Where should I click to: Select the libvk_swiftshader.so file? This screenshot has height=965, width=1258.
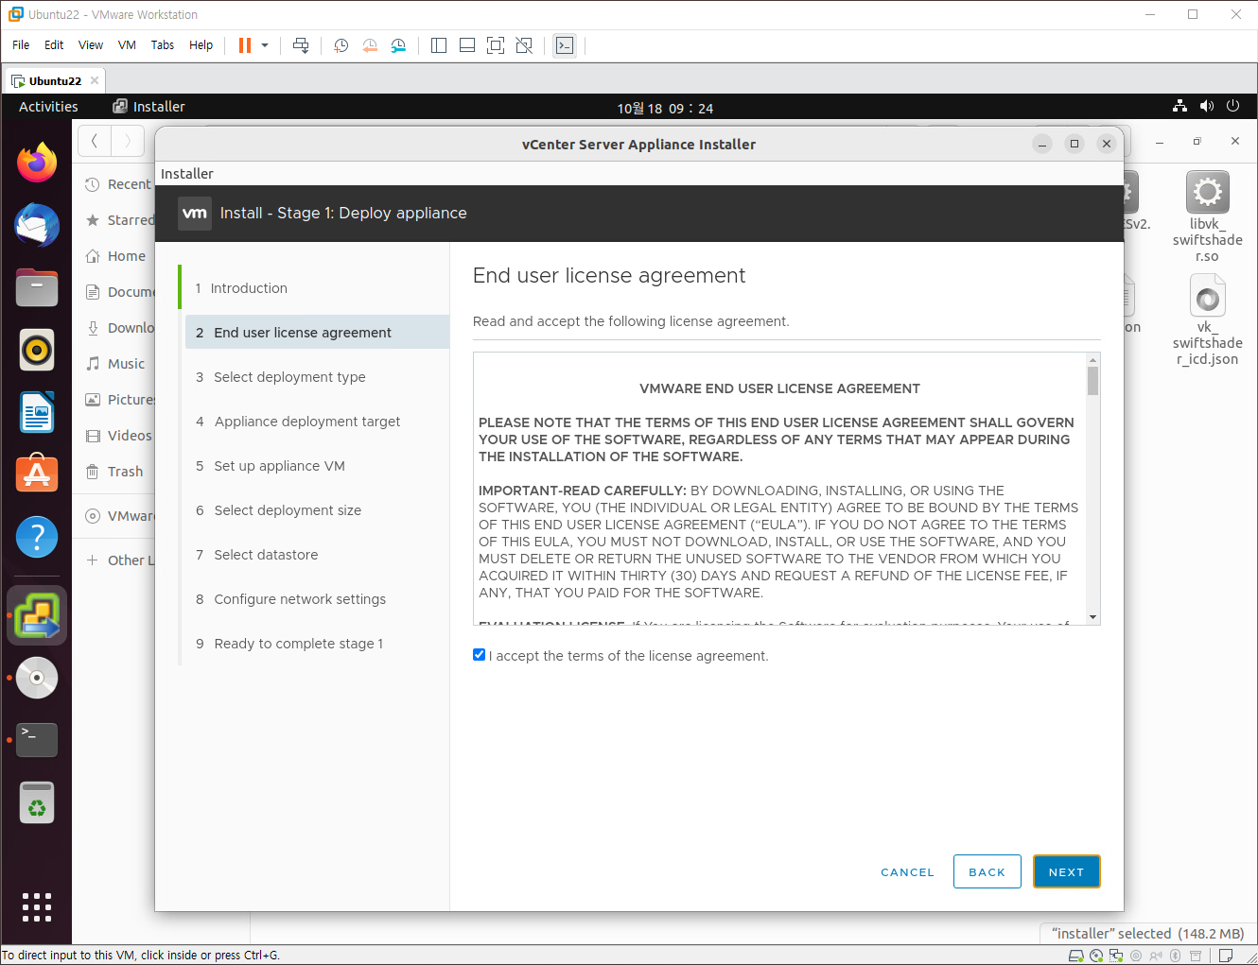1207,216
